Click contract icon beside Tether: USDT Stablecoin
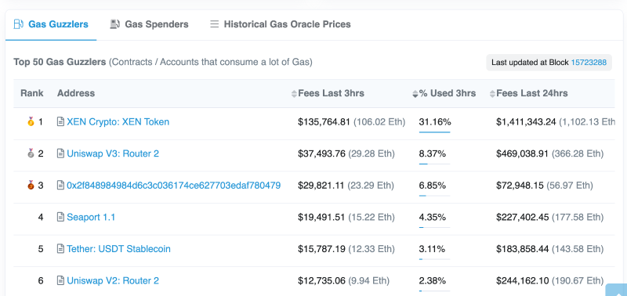 point(60,248)
